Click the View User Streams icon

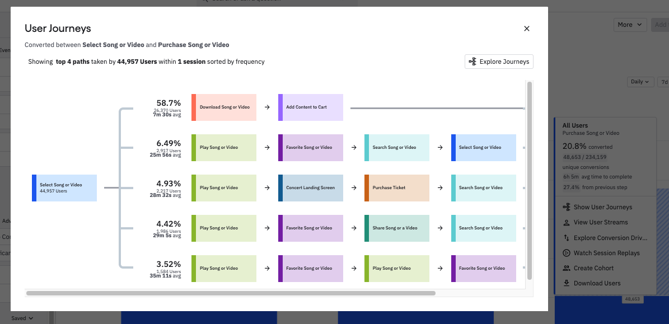click(x=567, y=222)
